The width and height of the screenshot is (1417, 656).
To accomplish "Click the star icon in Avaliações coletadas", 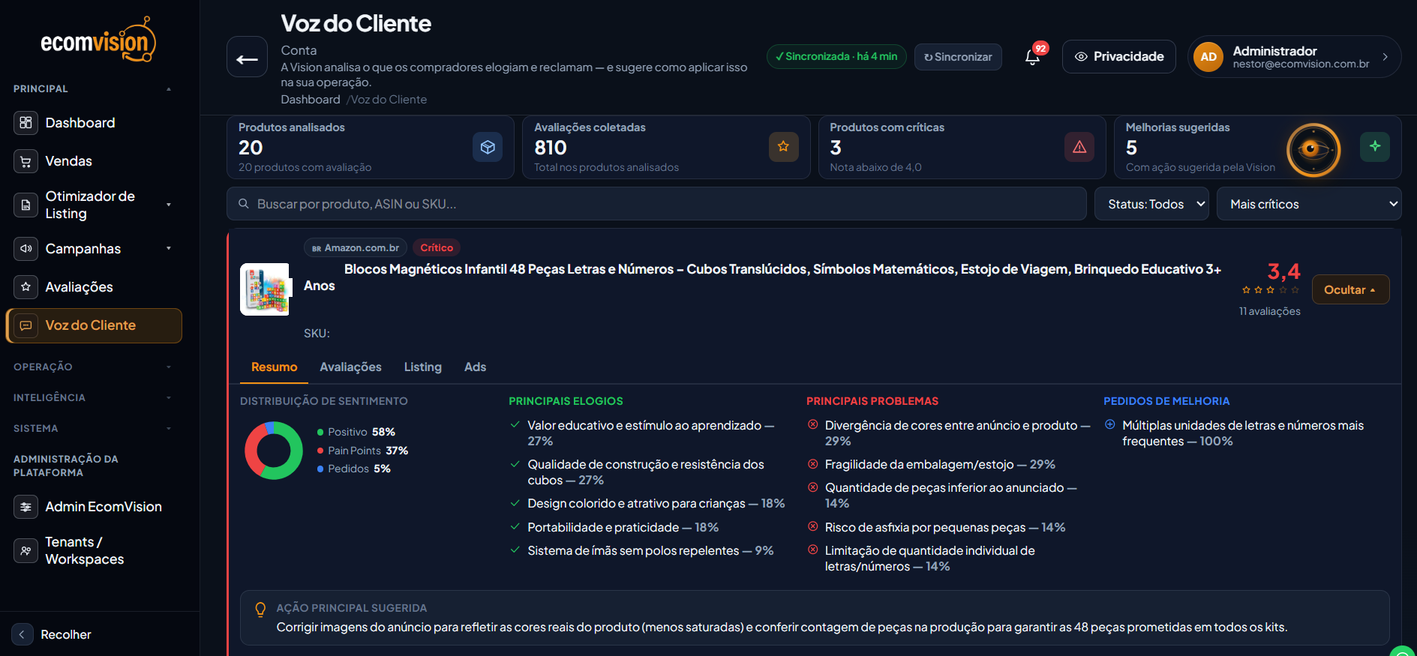I will (x=783, y=147).
